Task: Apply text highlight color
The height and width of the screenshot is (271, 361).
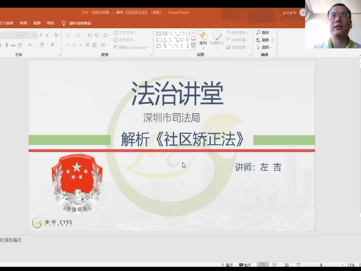Action: pyautogui.click(x=42, y=45)
